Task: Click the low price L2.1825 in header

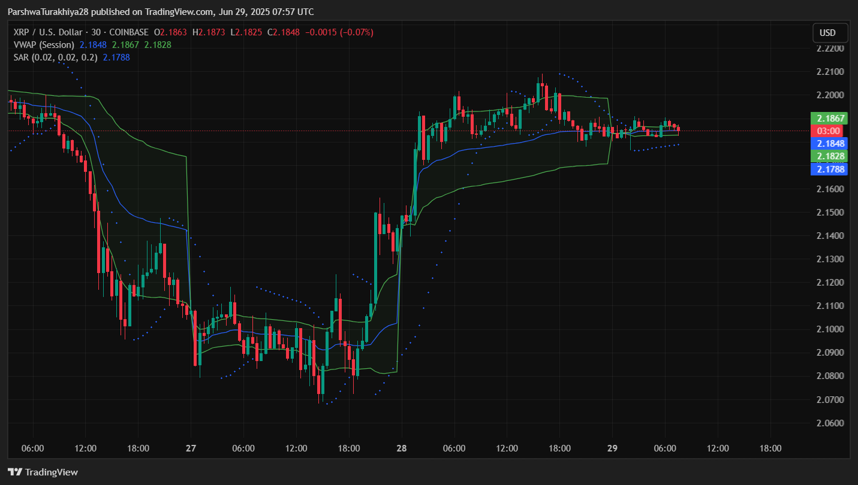Action: 246,32
